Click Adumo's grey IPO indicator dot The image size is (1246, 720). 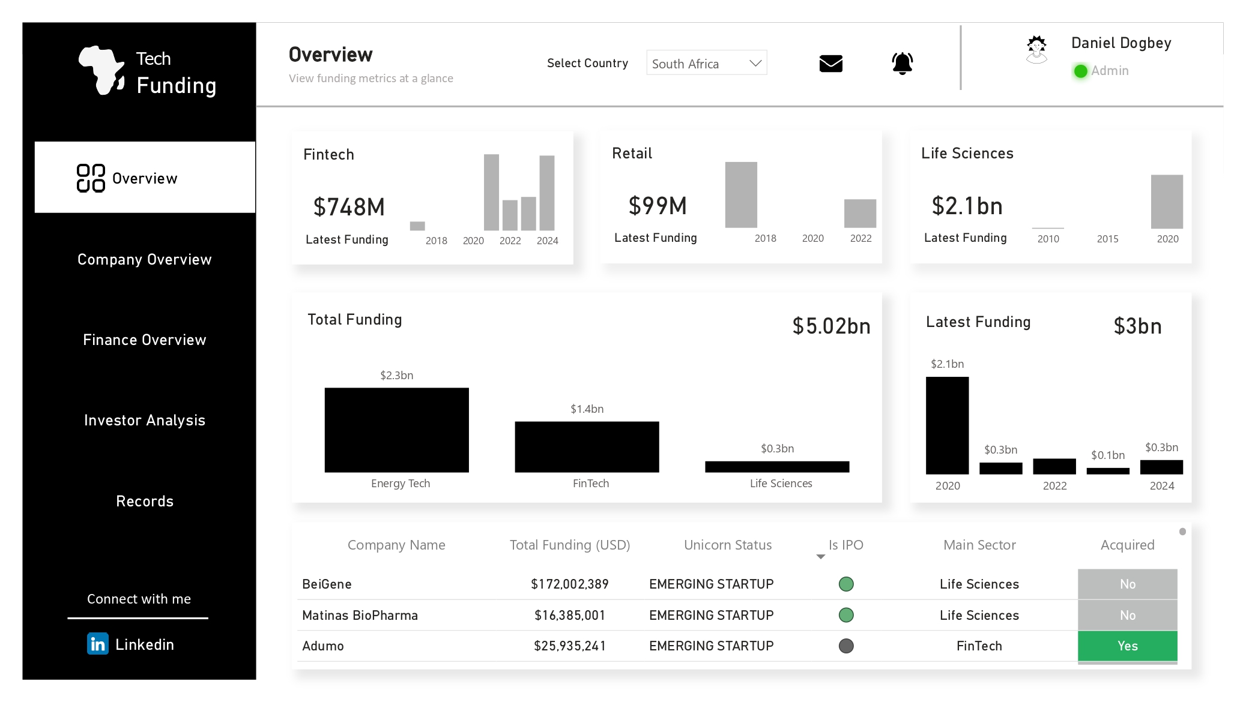(x=845, y=646)
